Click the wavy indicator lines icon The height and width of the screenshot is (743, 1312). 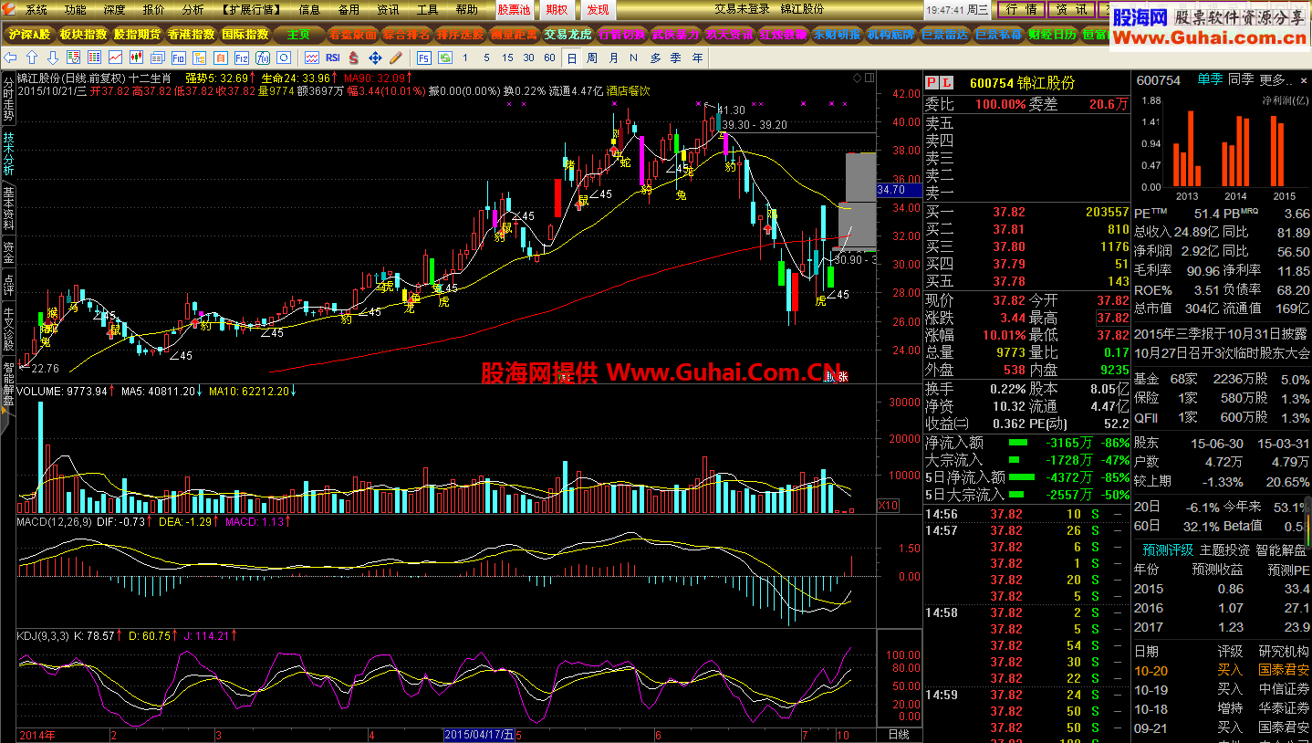click(x=312, y=58)
